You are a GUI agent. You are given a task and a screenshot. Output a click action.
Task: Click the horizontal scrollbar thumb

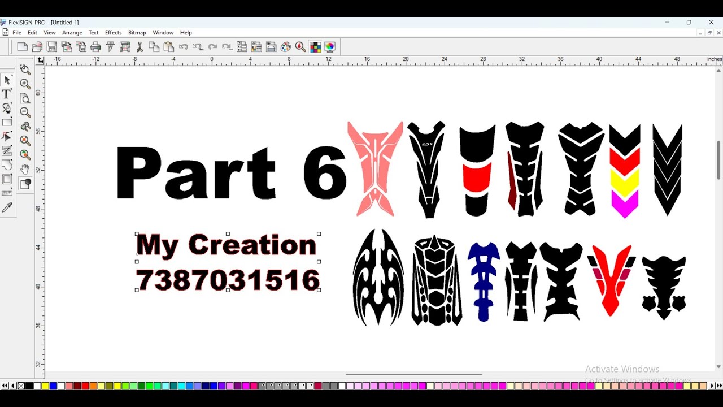[414, 374]
